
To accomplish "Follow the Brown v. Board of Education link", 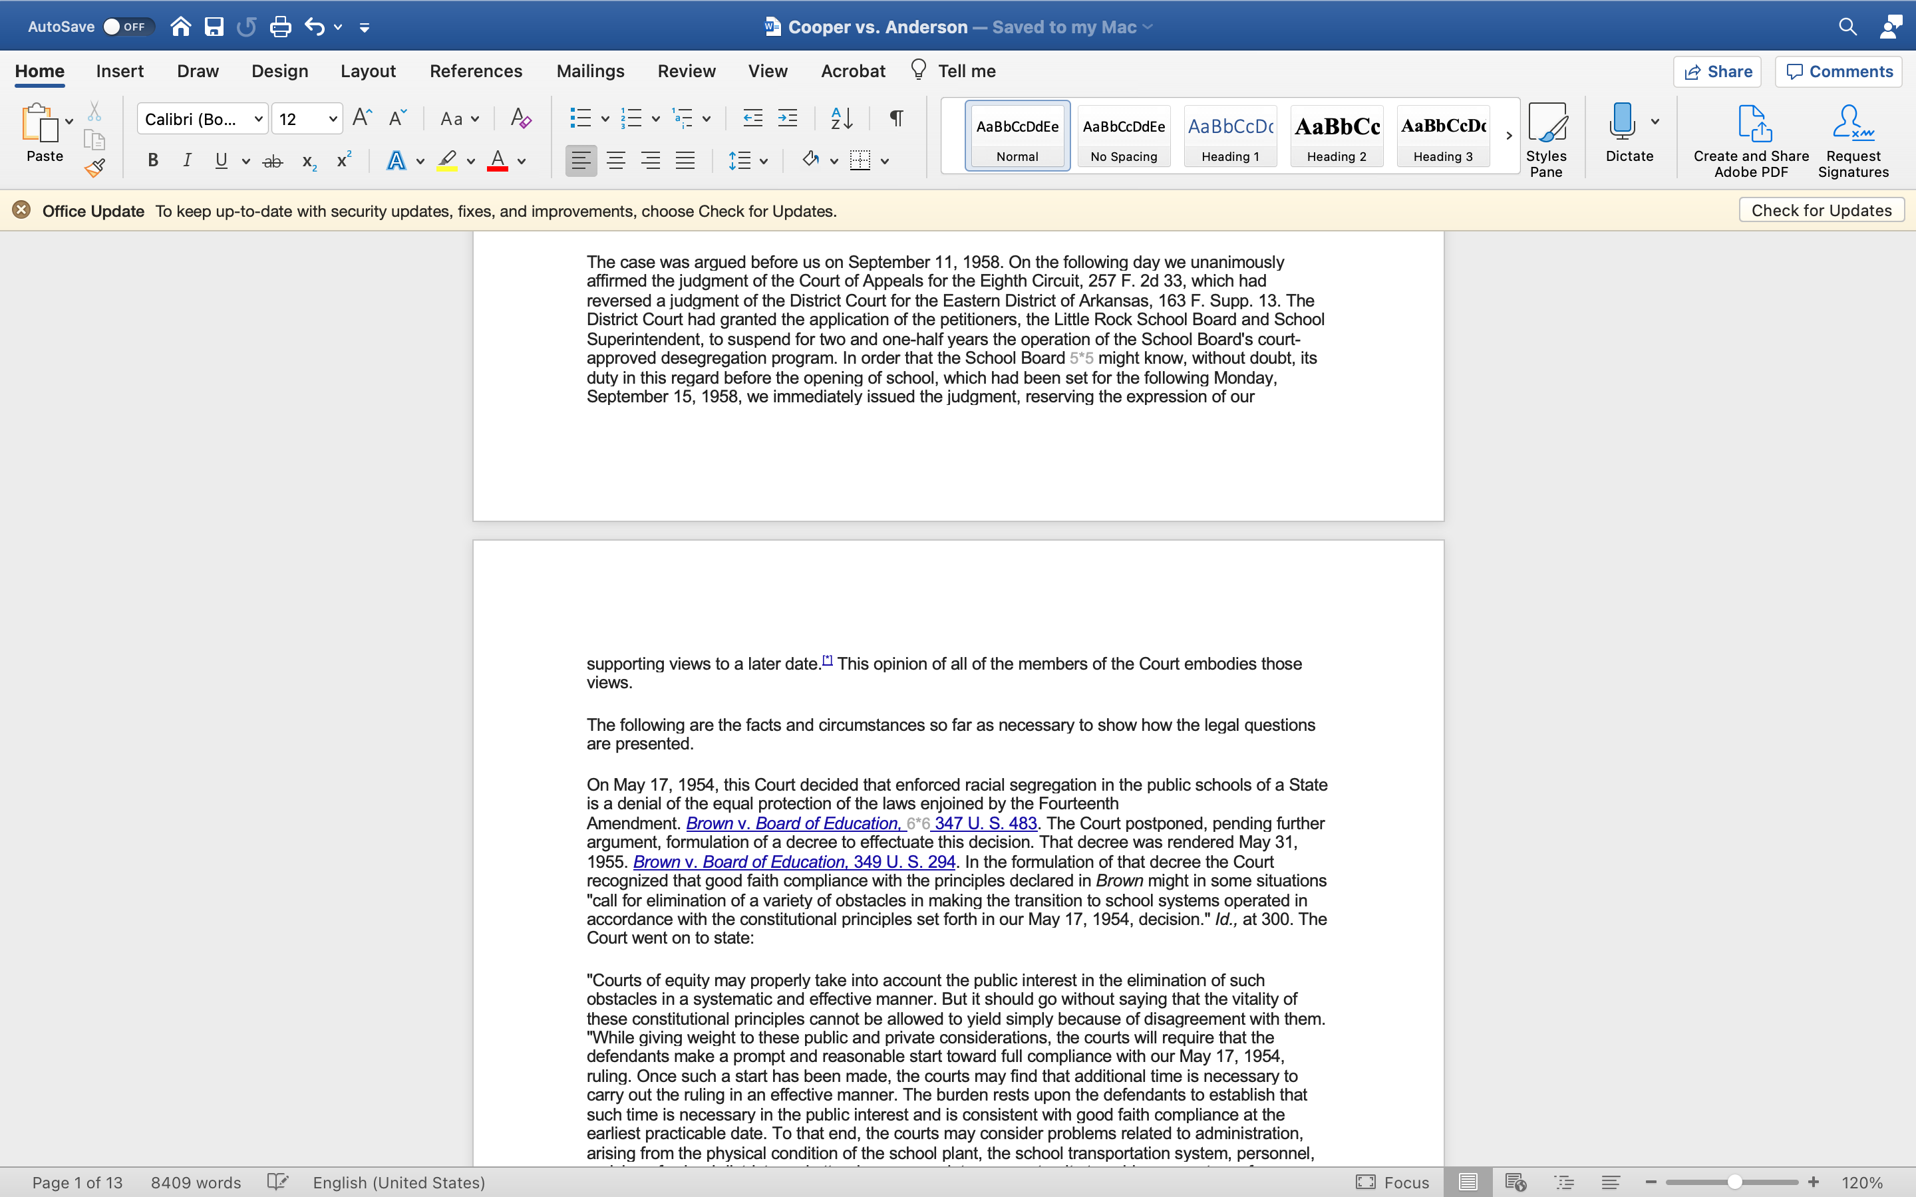I will point(792,823).
